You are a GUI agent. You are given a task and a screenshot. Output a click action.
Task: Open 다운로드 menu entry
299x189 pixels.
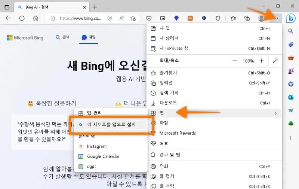[214, 103]
